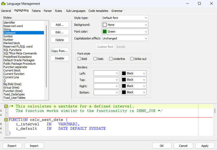The image size is (217, 150).
Task: Select the String style
Action: coord(24,29)
